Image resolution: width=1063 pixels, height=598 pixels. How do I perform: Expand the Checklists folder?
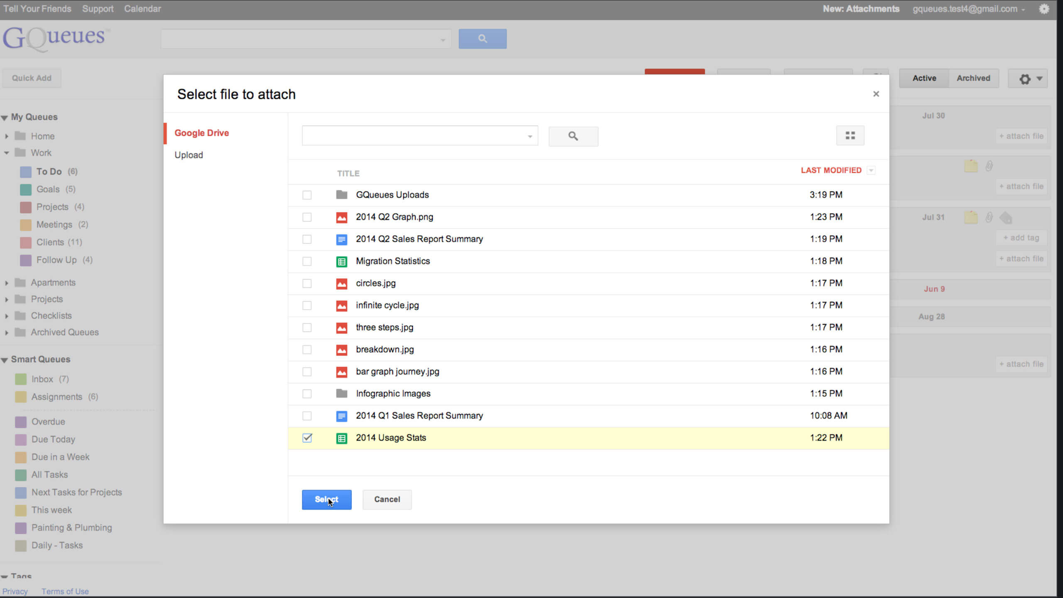tap(7, 316)
